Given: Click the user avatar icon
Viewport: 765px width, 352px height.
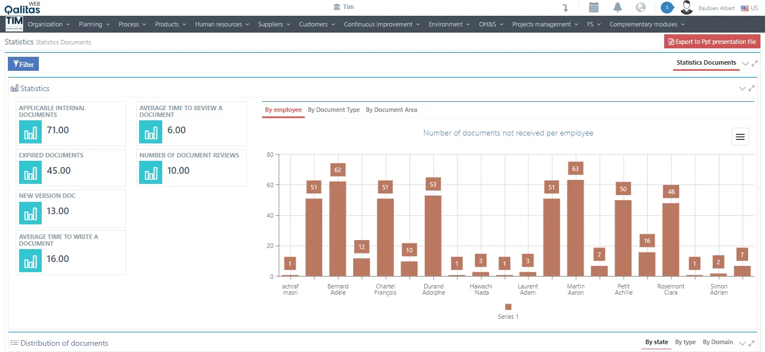Looking at the screenshot, I should point(686,7).
